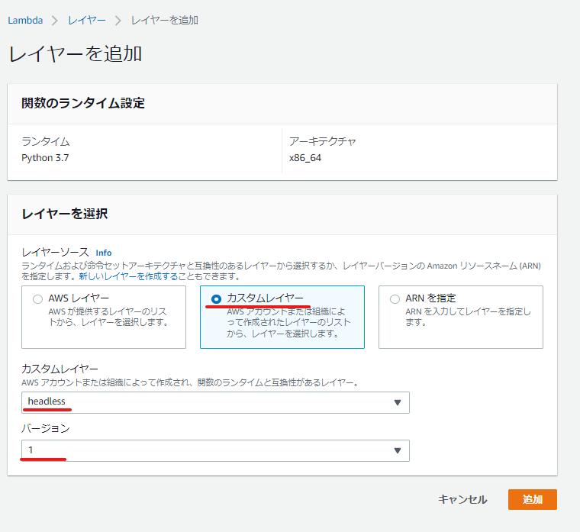Open the headless custom layer dropdown
The width and height of the screenshot is (580, 532).
click(x=215, y=402)
